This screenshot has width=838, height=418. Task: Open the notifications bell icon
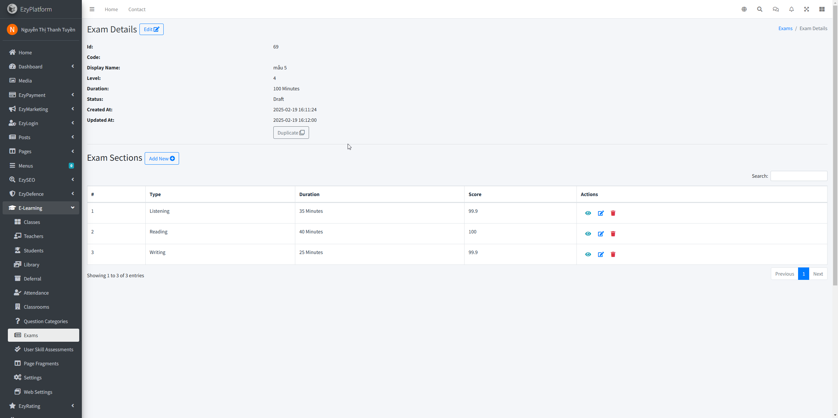792,9
